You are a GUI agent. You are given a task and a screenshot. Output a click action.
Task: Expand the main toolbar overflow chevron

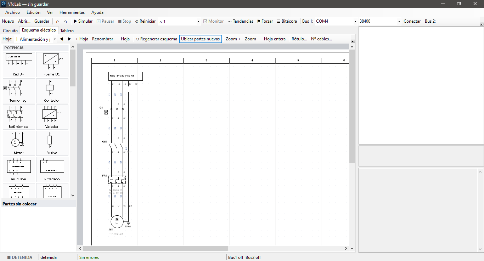[x=482, y=24]
